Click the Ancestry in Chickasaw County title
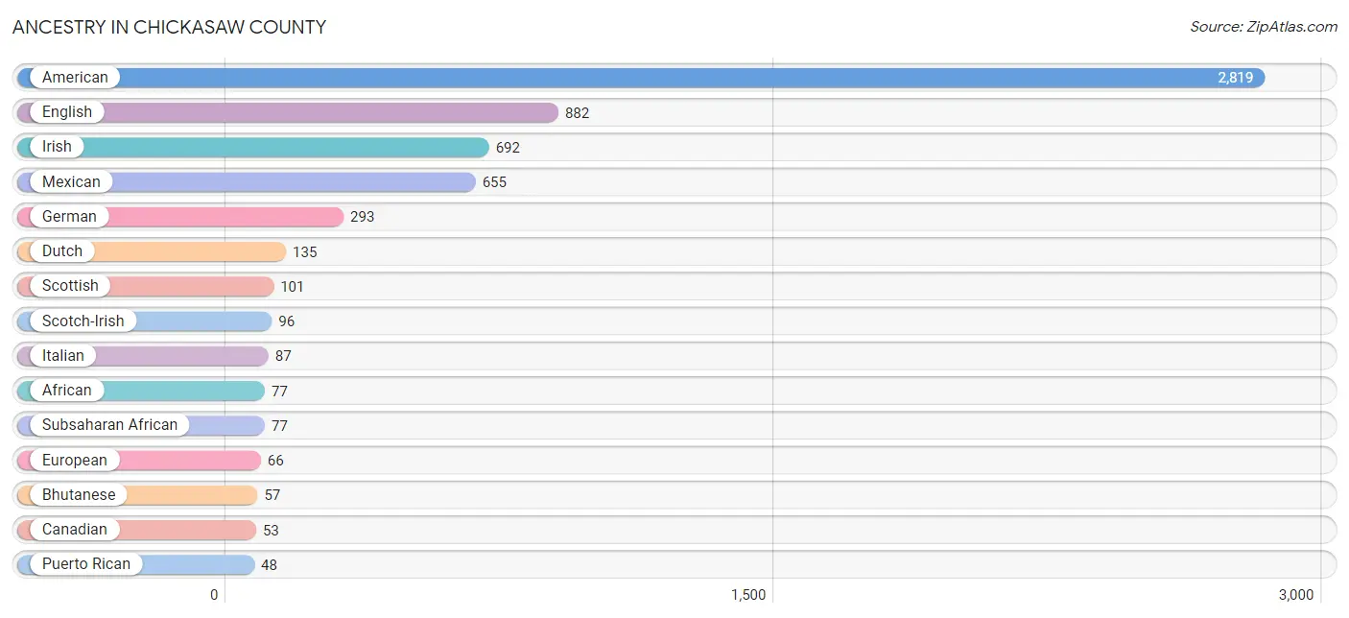Screen dimensions: 1349x618 click(169, 27)
